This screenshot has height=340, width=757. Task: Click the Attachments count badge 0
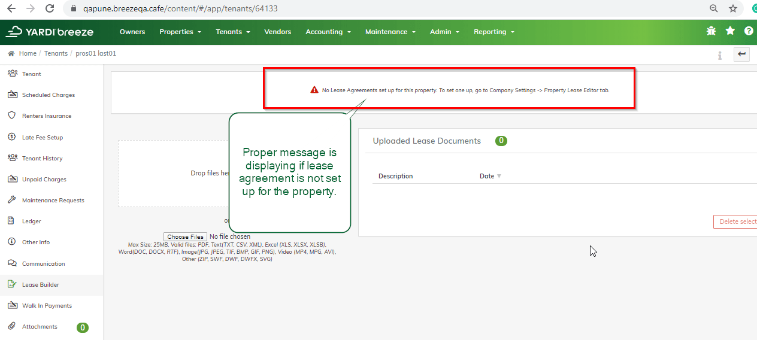coord(83,327)
